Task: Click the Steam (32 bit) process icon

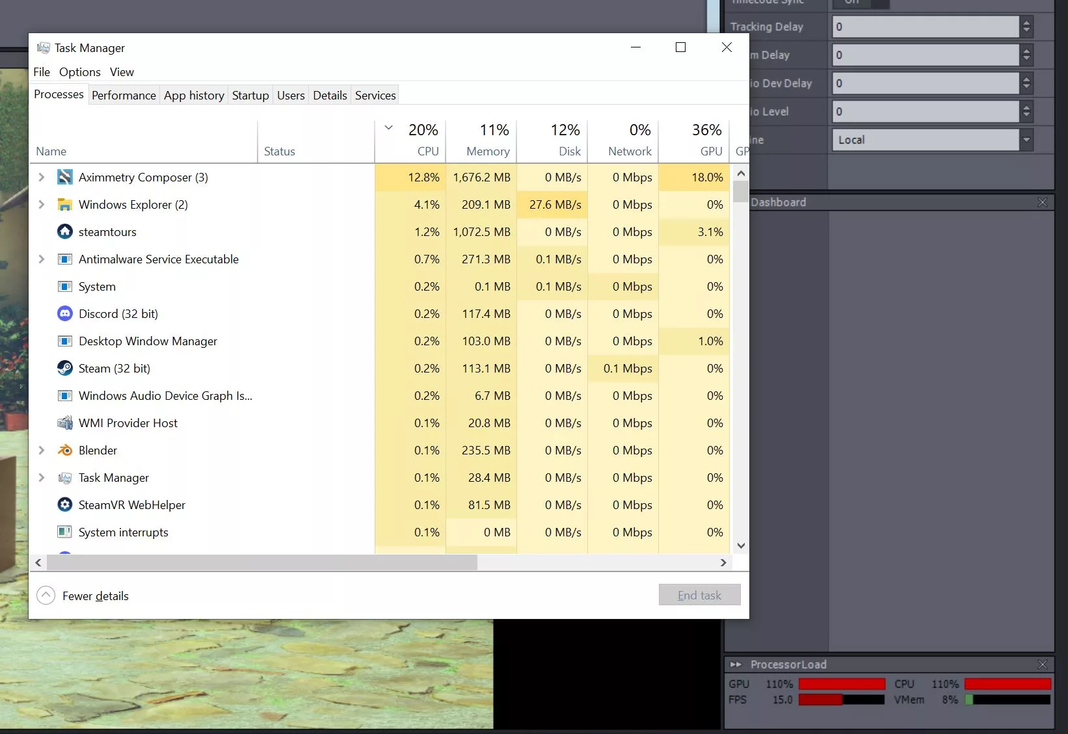Action: tap(65, 368)
